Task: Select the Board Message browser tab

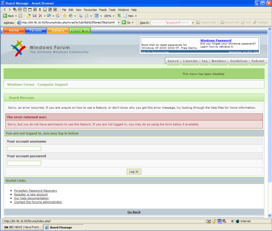Action: (63, 227)
